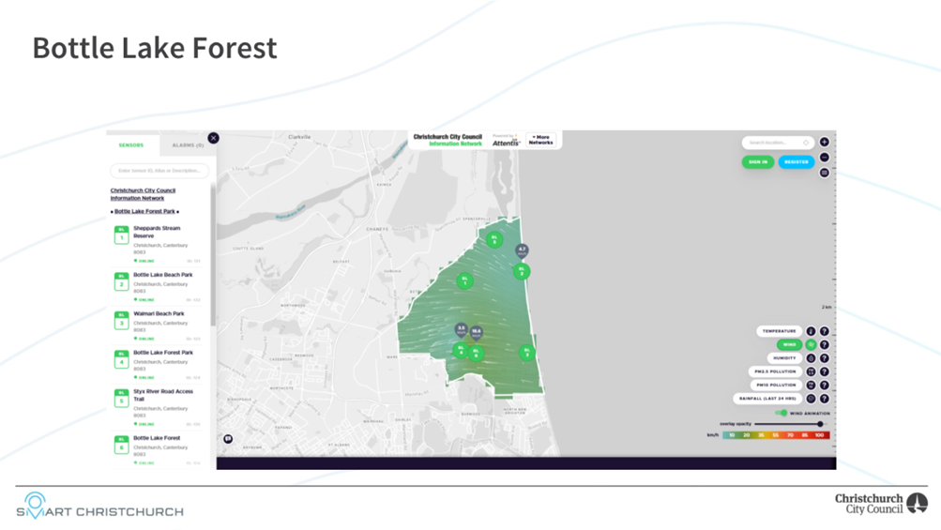Select the Sensors tab
The height and width of the screenshot is (530, 941).
(131, 145)
